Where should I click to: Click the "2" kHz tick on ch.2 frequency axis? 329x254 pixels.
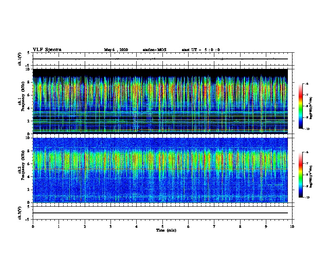(29, 190)
